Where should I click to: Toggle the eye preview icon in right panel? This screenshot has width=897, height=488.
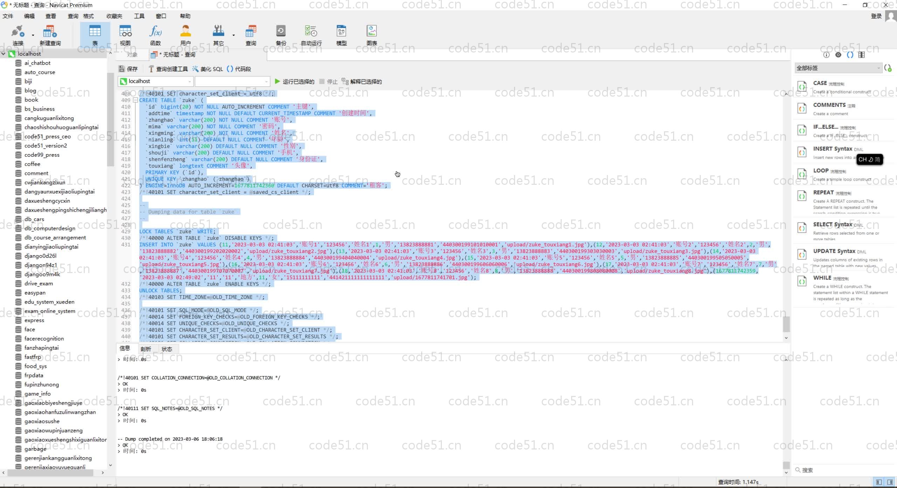tap(838, 55)
